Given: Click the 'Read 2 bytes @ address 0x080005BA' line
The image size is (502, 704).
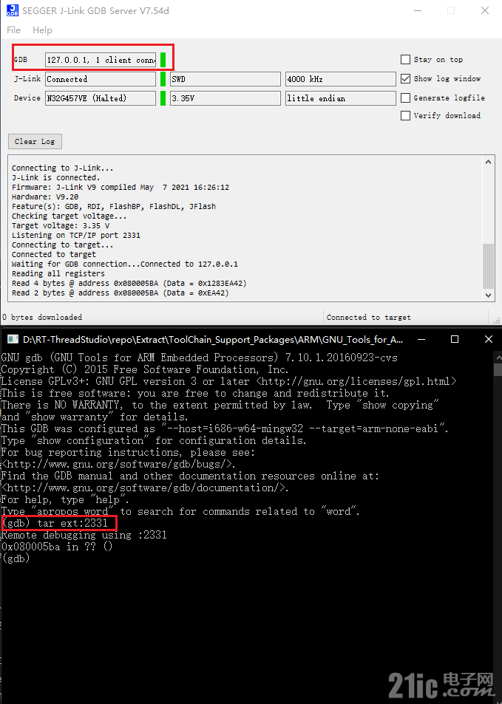Looking at the screenshot, I should tap(120, 293).
